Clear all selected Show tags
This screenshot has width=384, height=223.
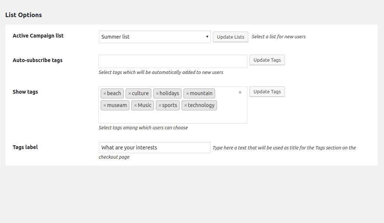(240, 93)
